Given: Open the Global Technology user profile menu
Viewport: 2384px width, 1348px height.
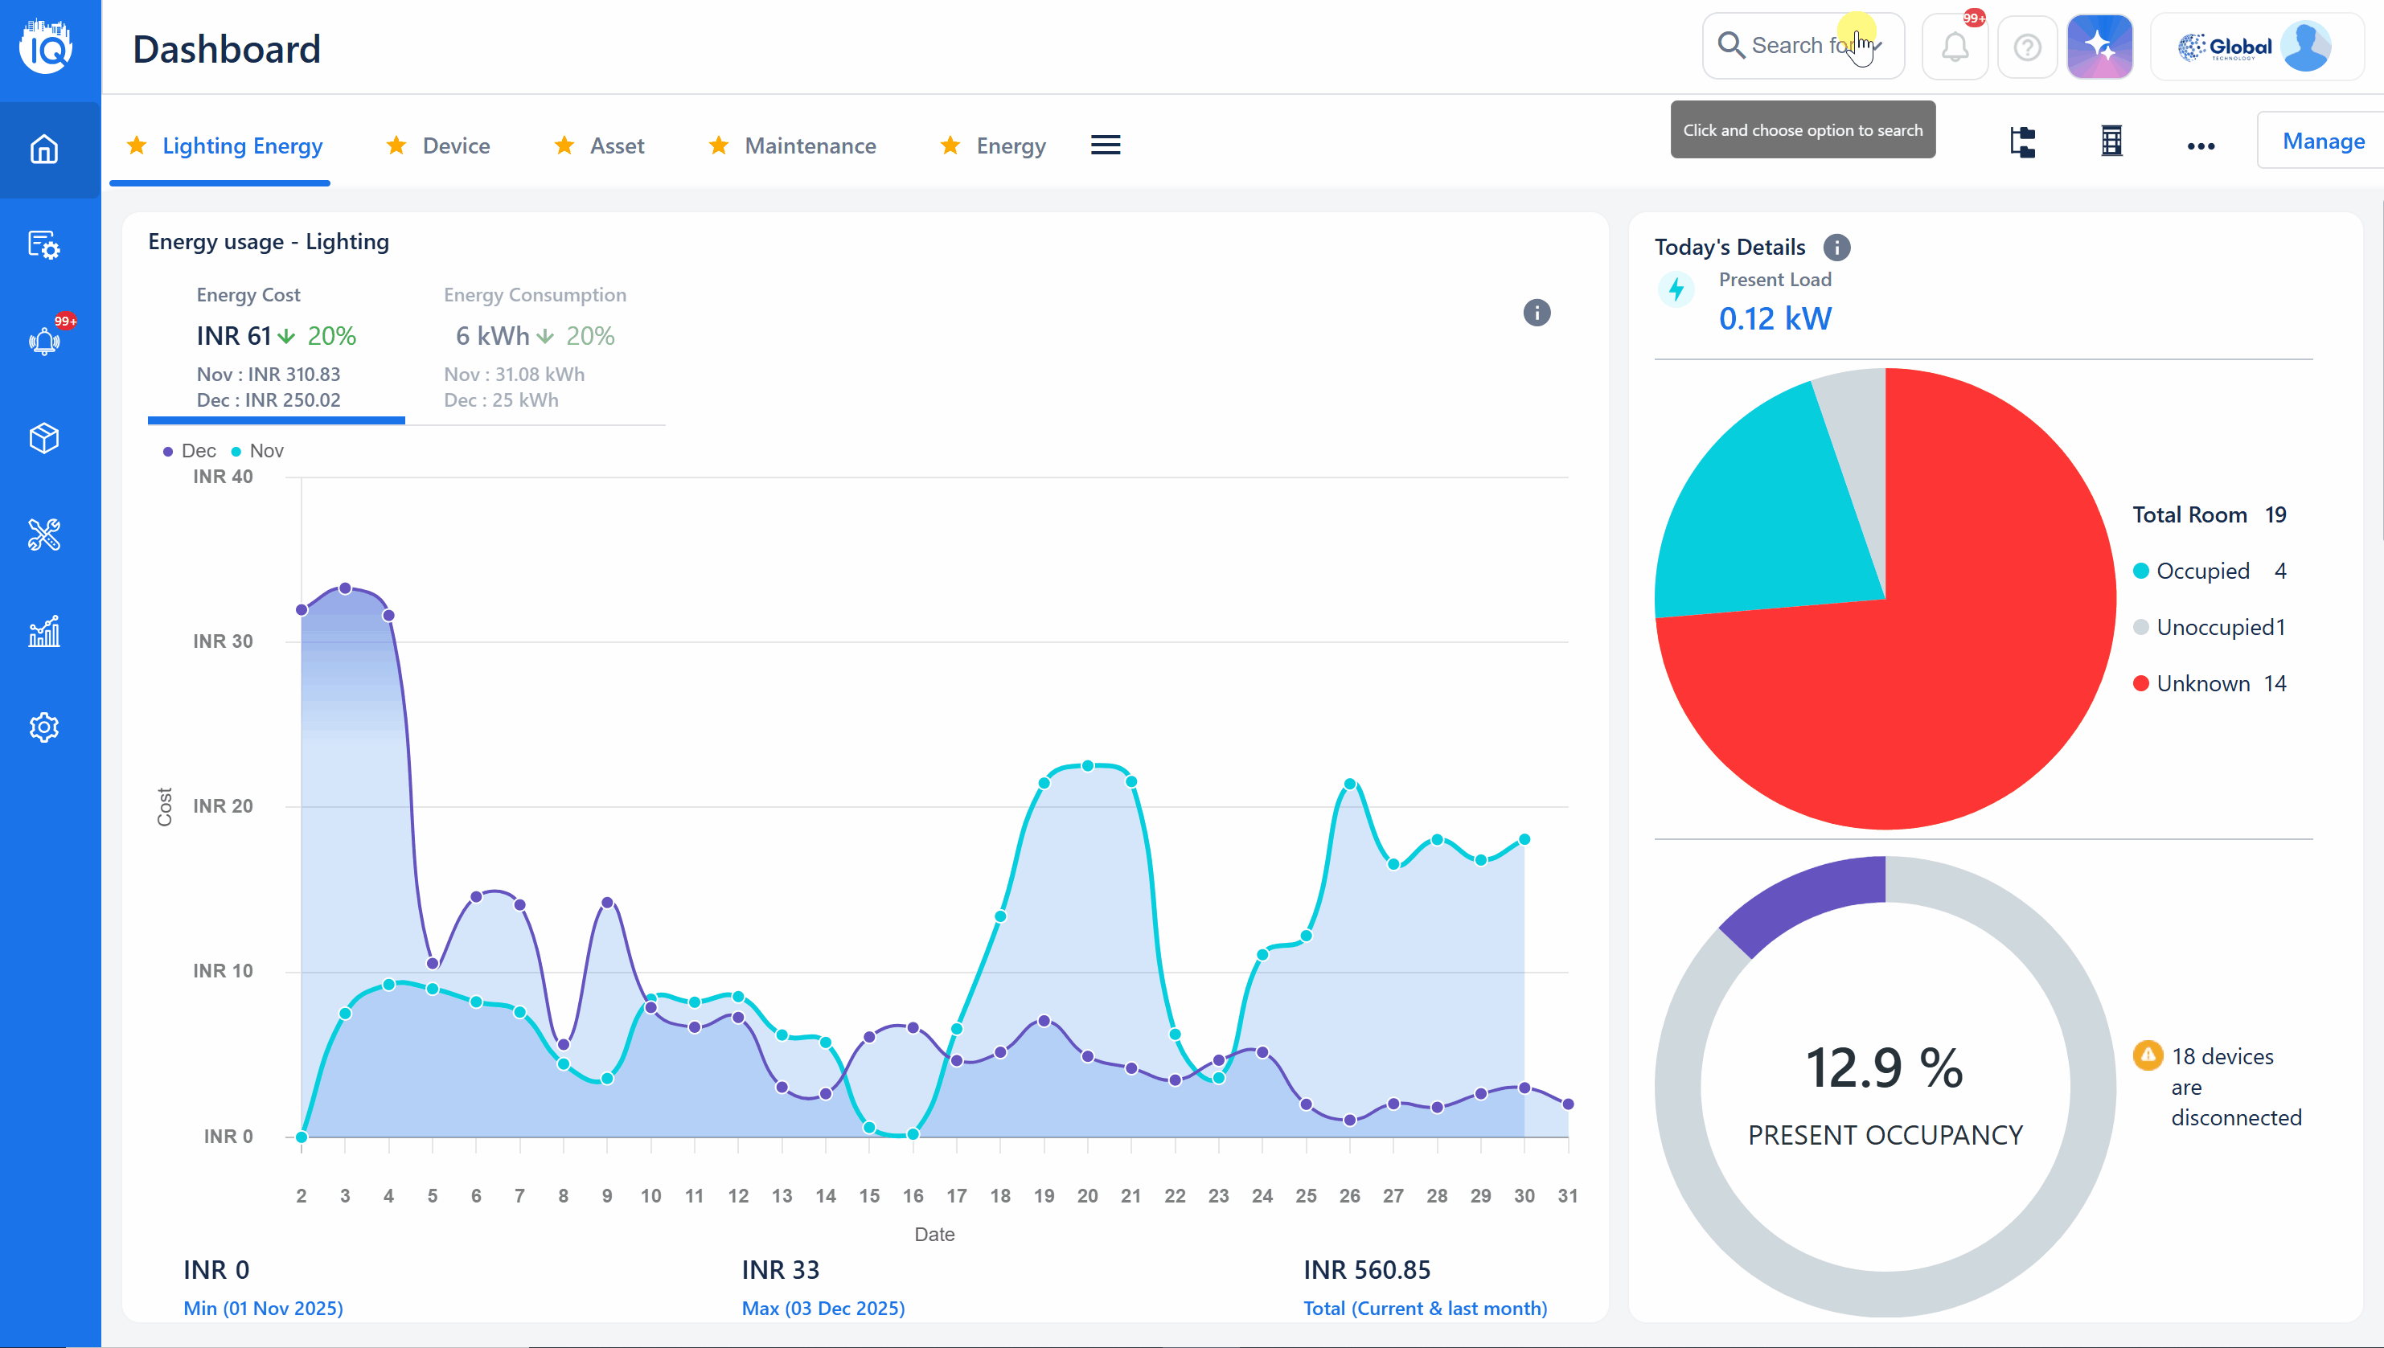Looking at the screenshot, I should pyautogui.click(x=2255, y=47).
